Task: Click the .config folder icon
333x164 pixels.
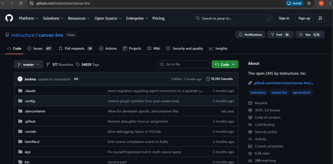Action: [20, 101]
